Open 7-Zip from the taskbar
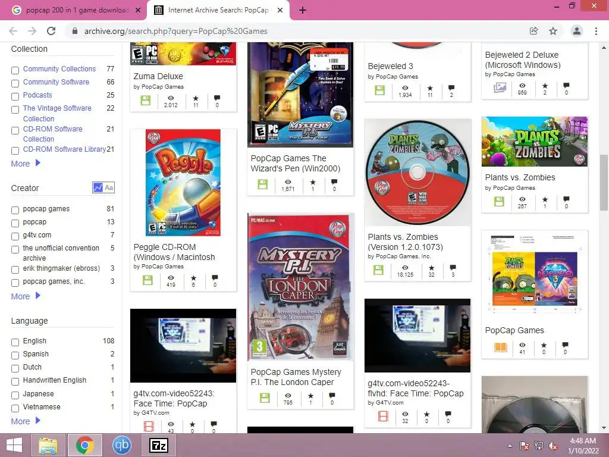Image resolution: width=609 pixels, height=457 pixels. tap(158, 445)
